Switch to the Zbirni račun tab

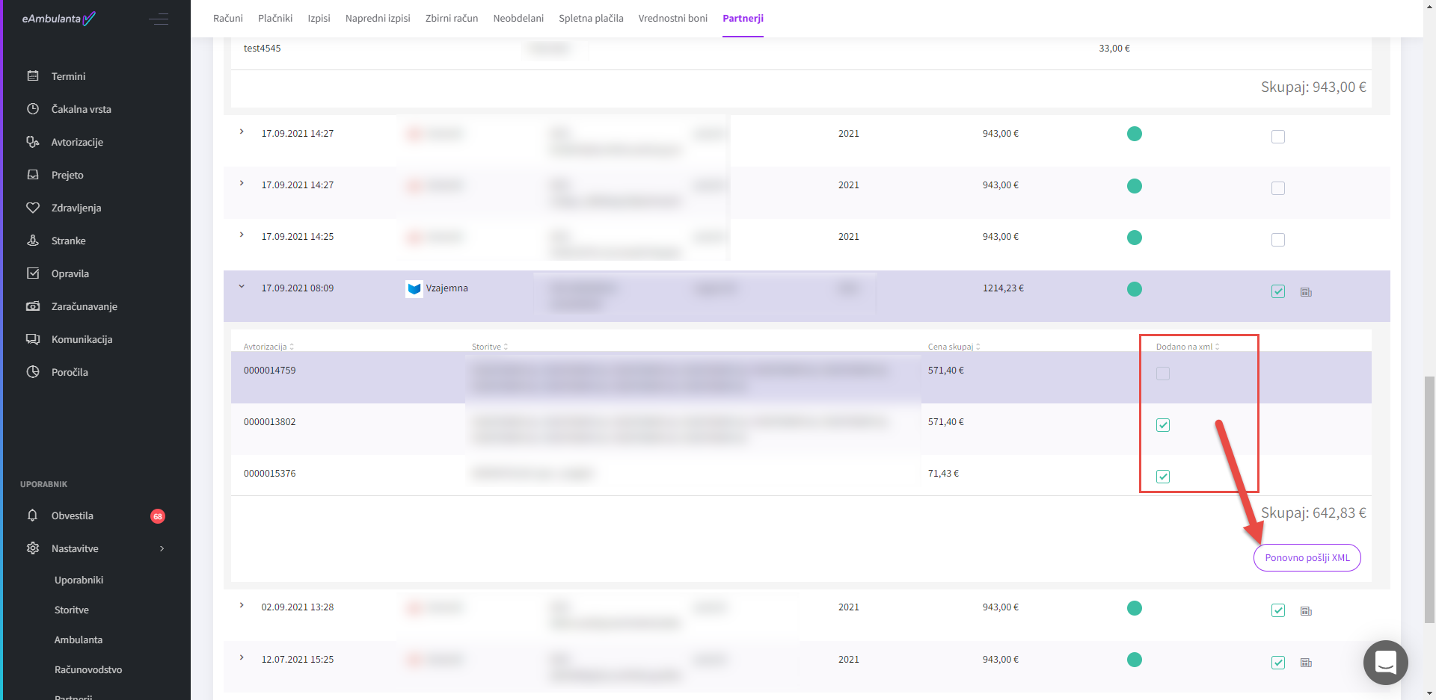click(x=451, y=19)
